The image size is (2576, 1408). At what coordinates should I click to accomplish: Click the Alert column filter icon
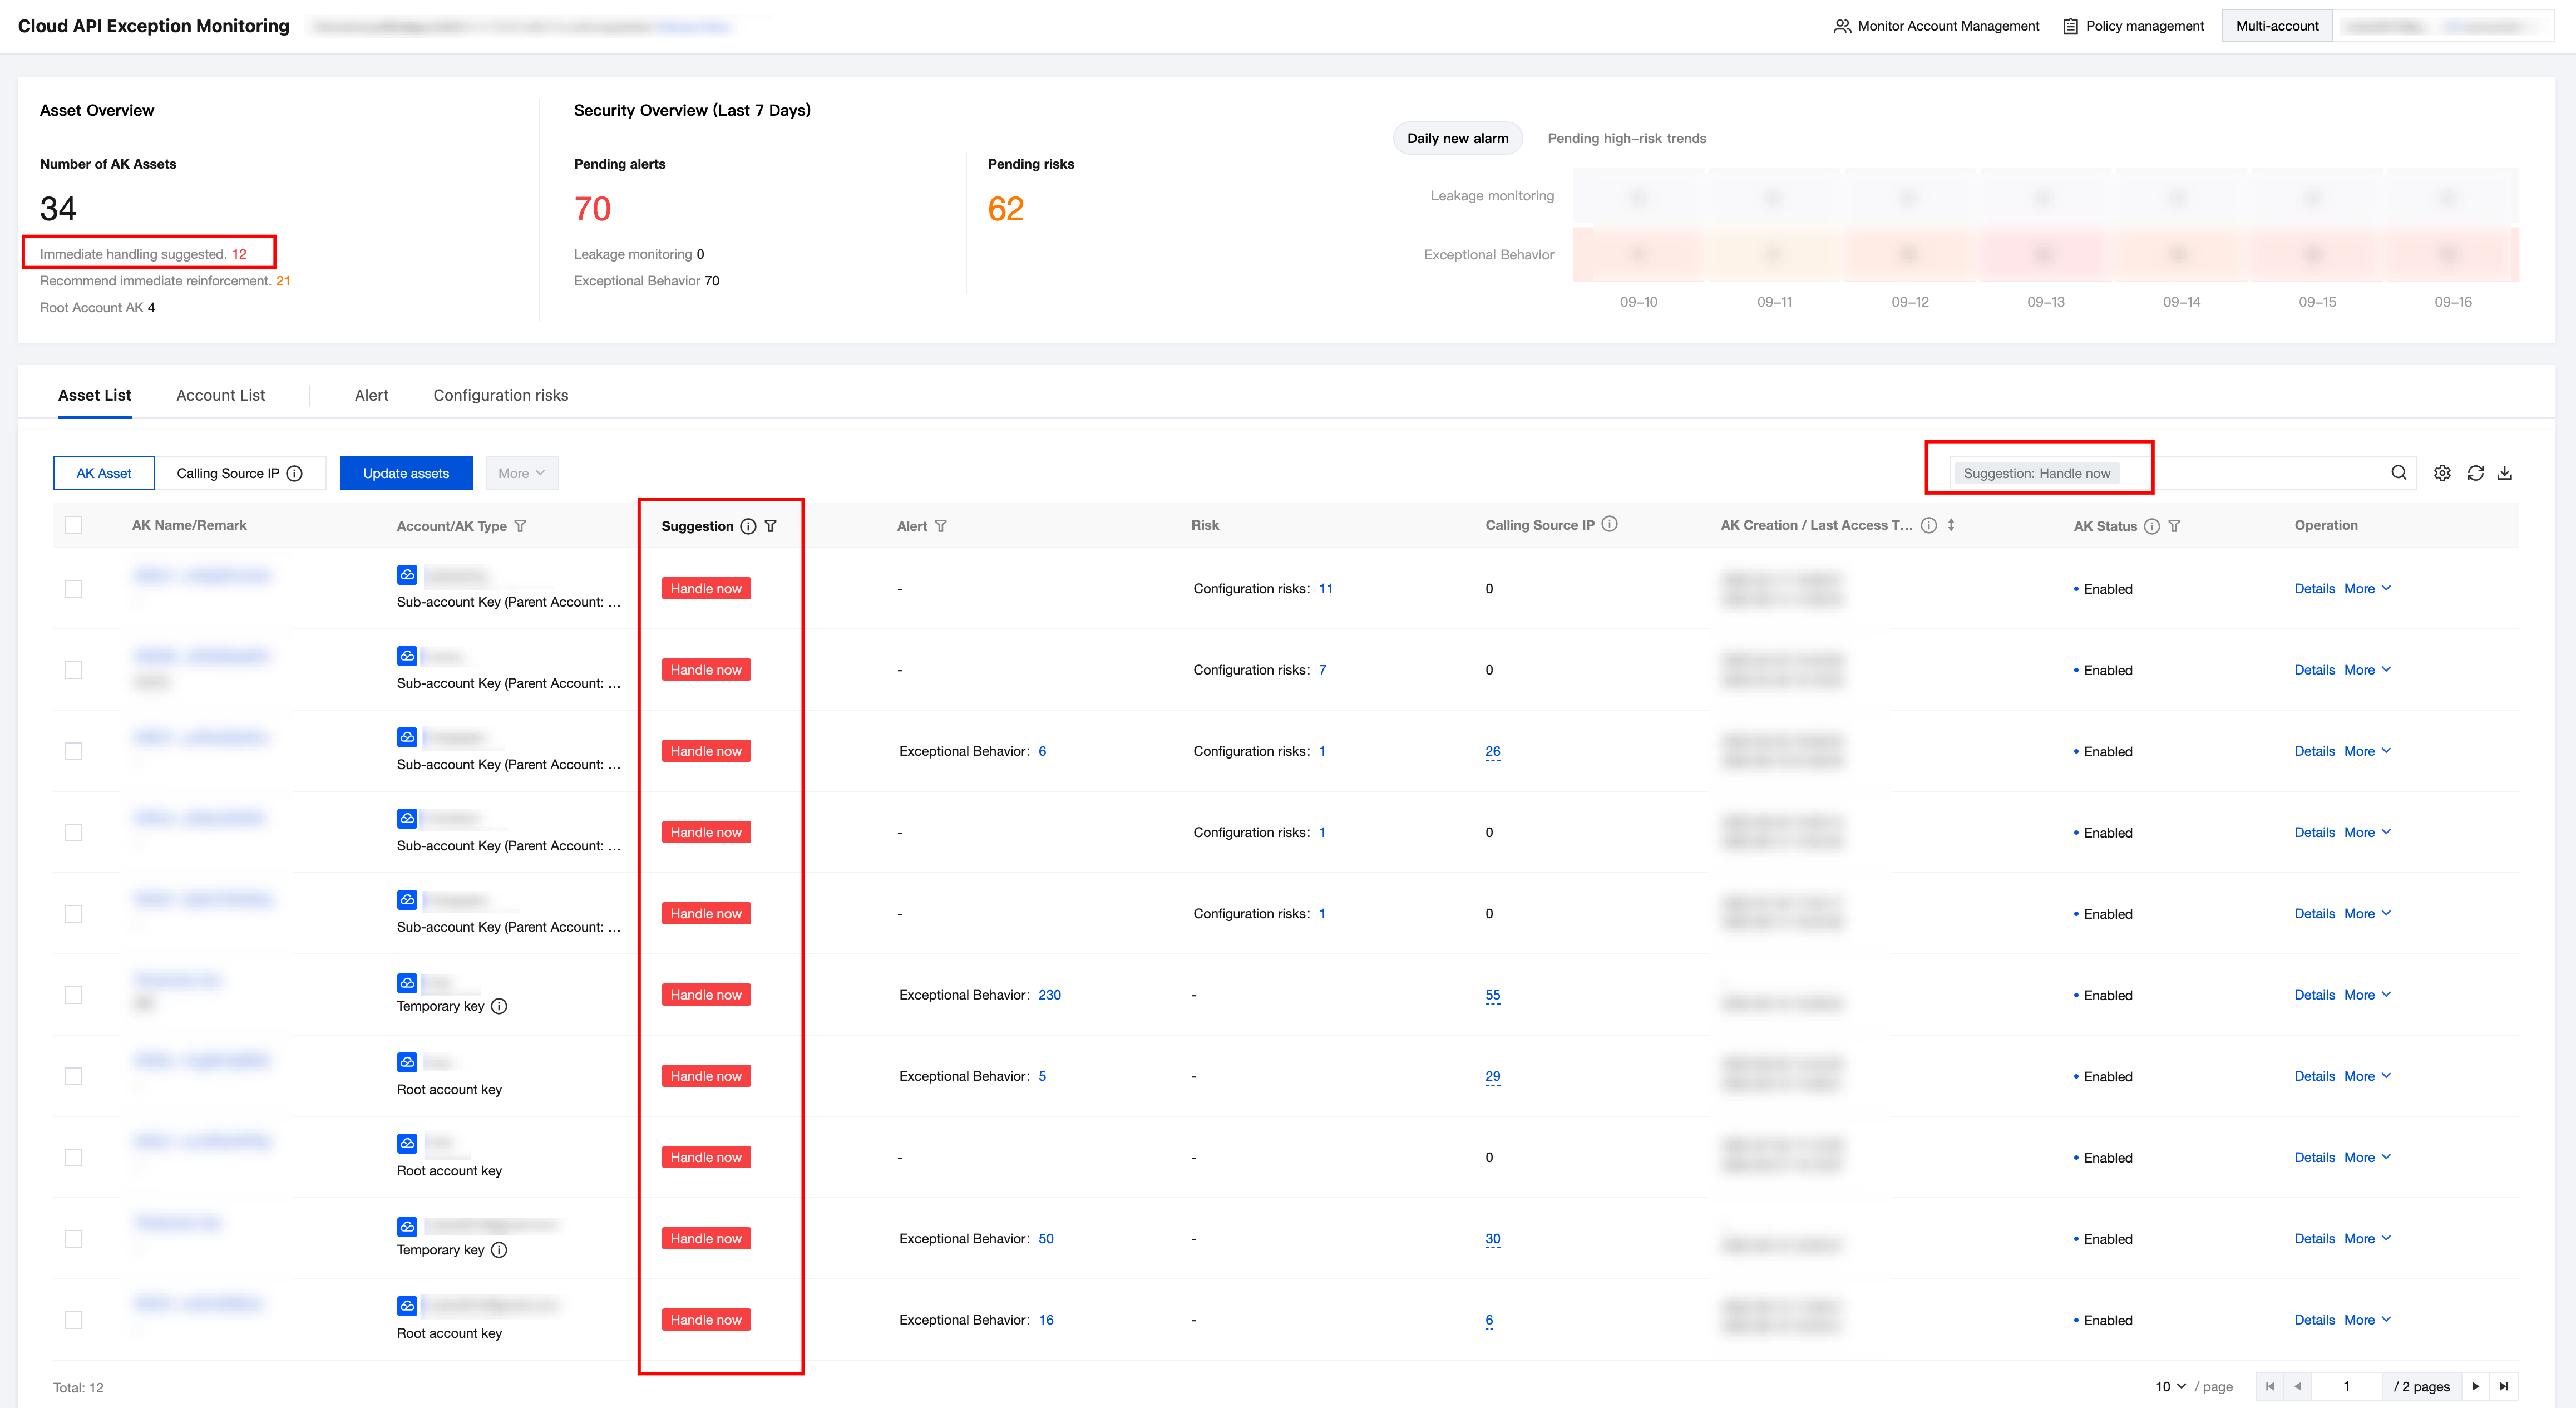941,526
